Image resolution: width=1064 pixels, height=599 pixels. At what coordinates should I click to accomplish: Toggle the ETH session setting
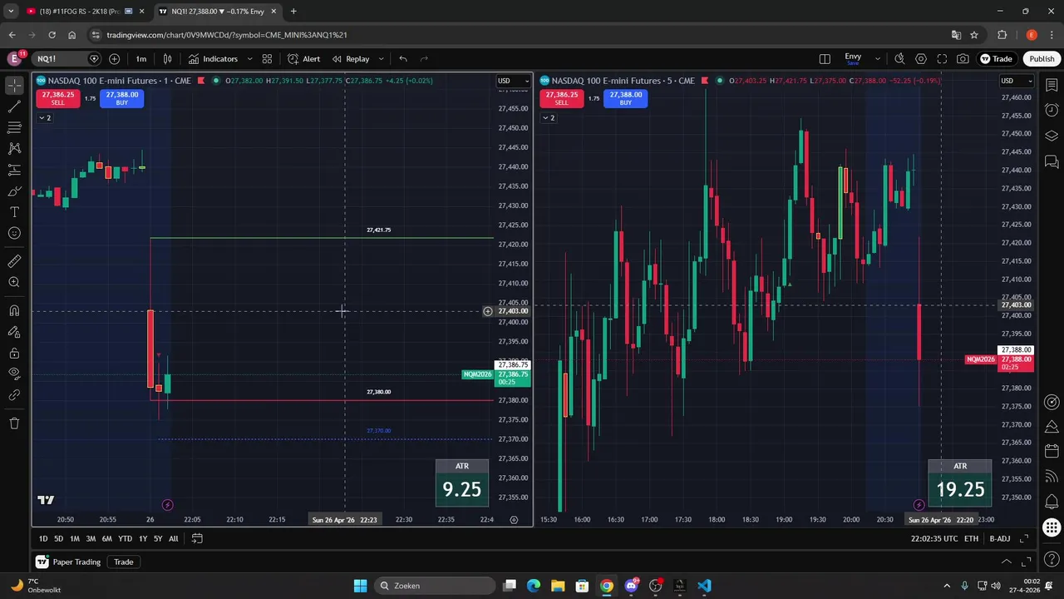pos(971,539)
